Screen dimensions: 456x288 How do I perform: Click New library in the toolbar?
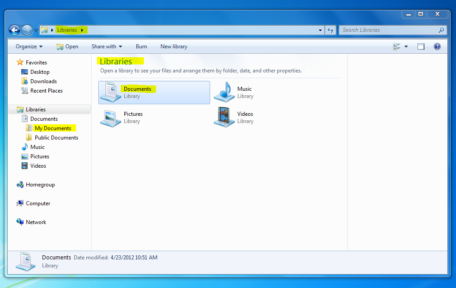click(173, 46)
